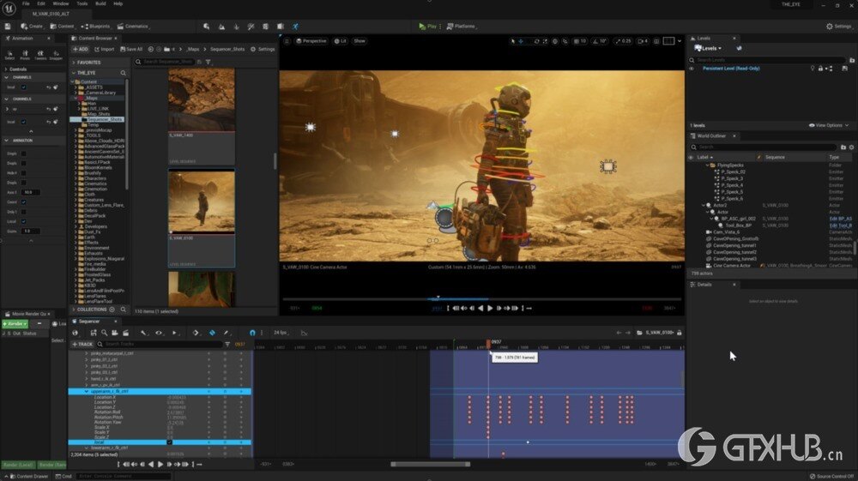858x481 pixels.
Task: Click the Save current level icon
Action: coord(8,27)
